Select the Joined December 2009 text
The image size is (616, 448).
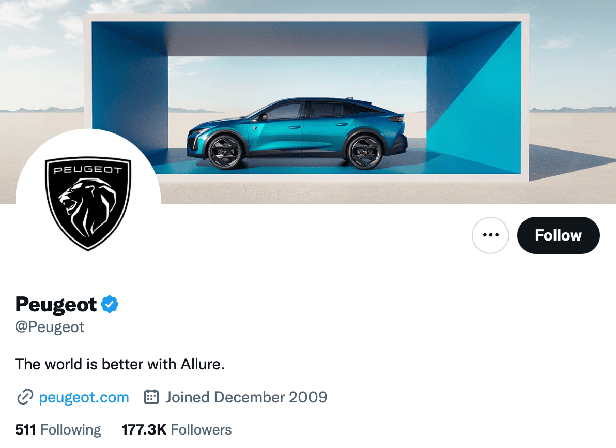pyautogui.click(x=246, y=397)
